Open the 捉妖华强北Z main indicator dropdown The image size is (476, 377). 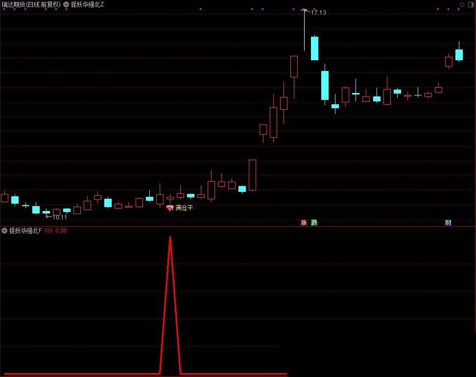point(66,4)
